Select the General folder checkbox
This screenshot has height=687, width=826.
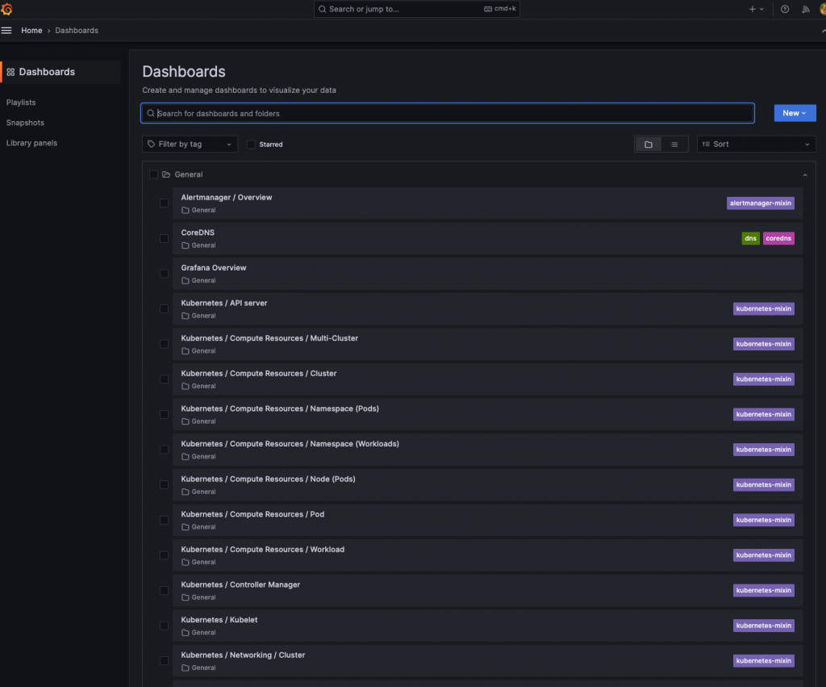click(153, 174)
